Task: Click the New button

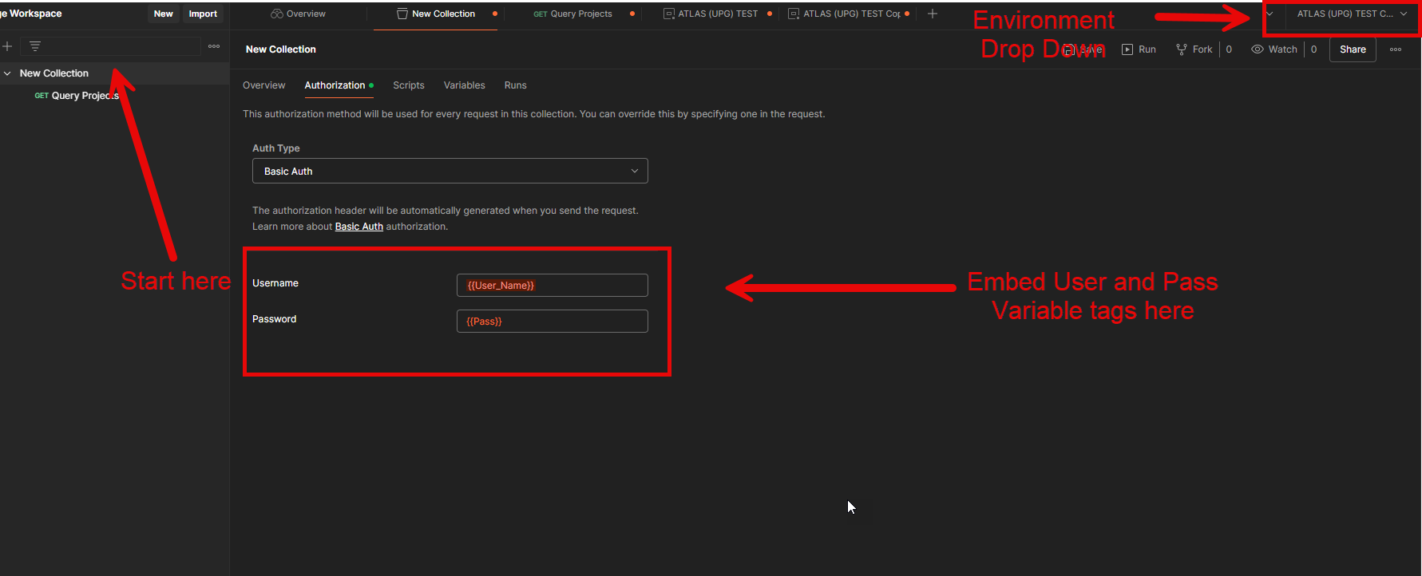Action: pos(163,14)
